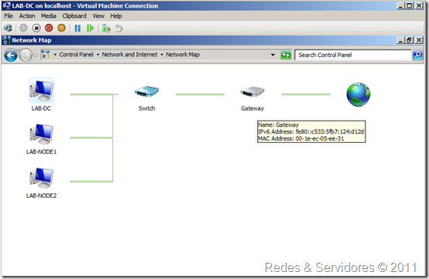429x279 pixels.
Task: Click the Ctrl+Alt+Del toolbar icon
Action: click(8, 28)
